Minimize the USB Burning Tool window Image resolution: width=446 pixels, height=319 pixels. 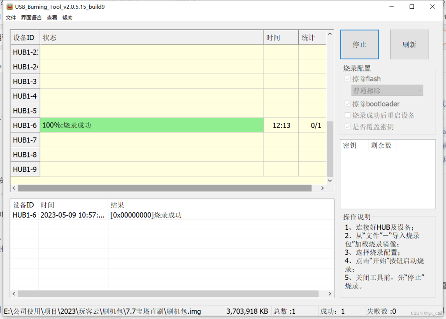pos(392,7)
